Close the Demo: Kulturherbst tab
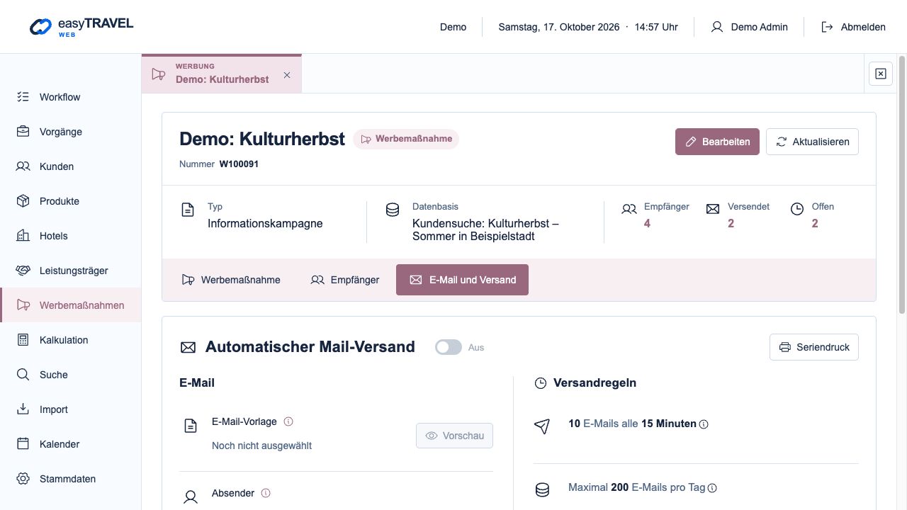The width and height of the screenshot is (907, 510). 287,75
